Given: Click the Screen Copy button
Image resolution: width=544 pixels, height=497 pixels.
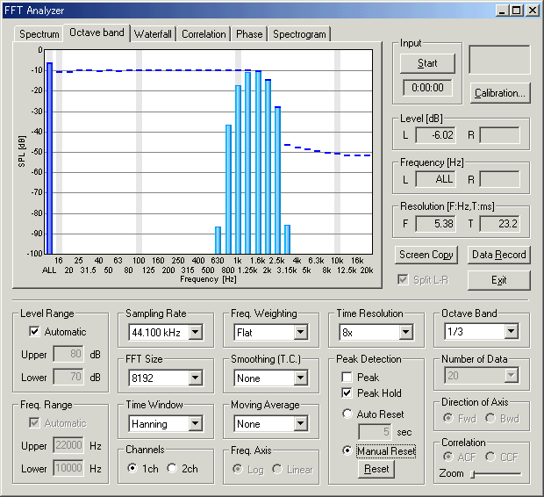Looking at the screenshot, I should point(426,255).
